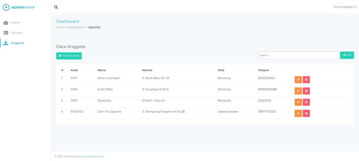Open Home in the sidebar
The height and width of the screenshot is (161, 359).
tap(15, 23)
